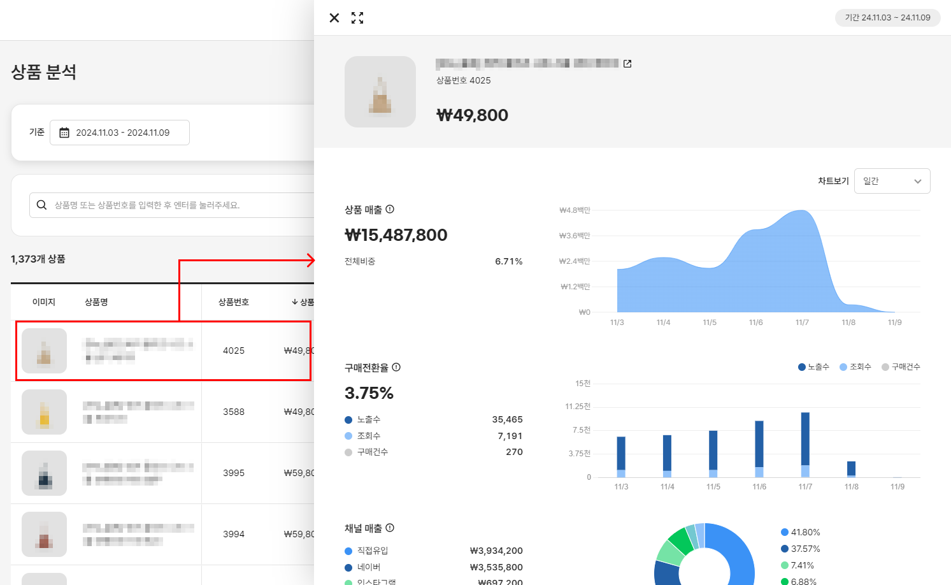Expand detail panel to fullscreen
This screenshot has height=585, width=951.
pyautogui.click(x=357, y=18)
